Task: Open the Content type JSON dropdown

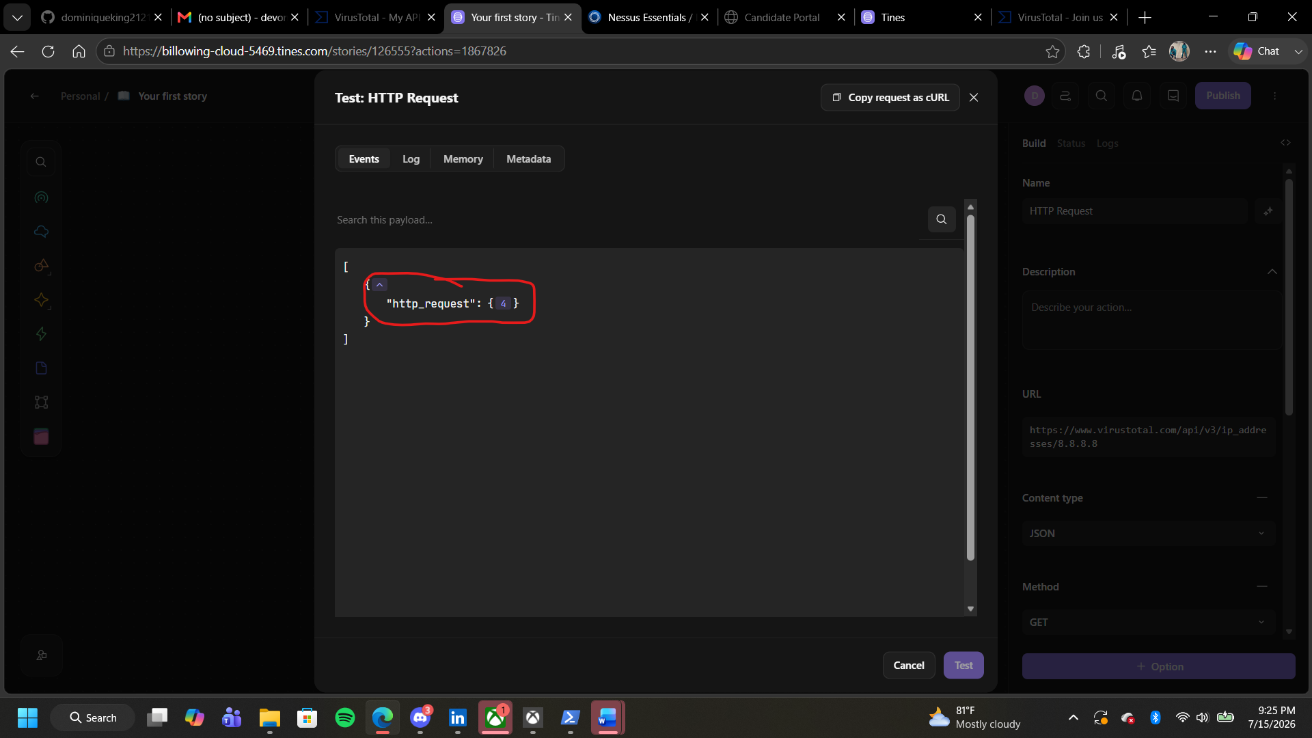Action: click(x=1149, y=533)
